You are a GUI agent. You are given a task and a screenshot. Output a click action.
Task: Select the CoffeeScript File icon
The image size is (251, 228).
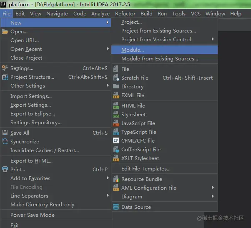tap(116, 150)
